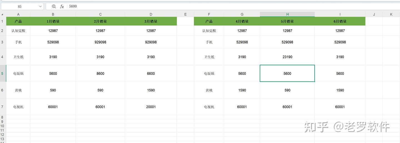Viewport: 400px width, 143px height.
Task: Select column C header
Action: click(x=100, y=14)
